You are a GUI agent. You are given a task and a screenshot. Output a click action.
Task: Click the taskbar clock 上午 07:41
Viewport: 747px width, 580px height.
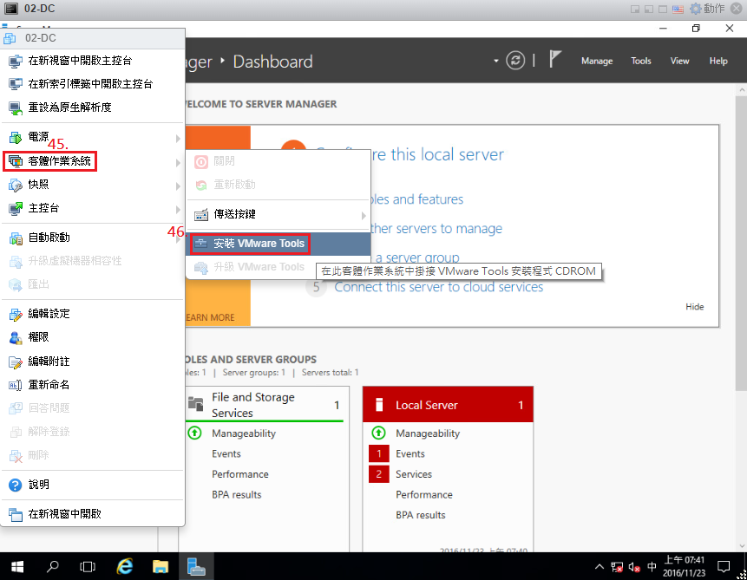[685, 566]
